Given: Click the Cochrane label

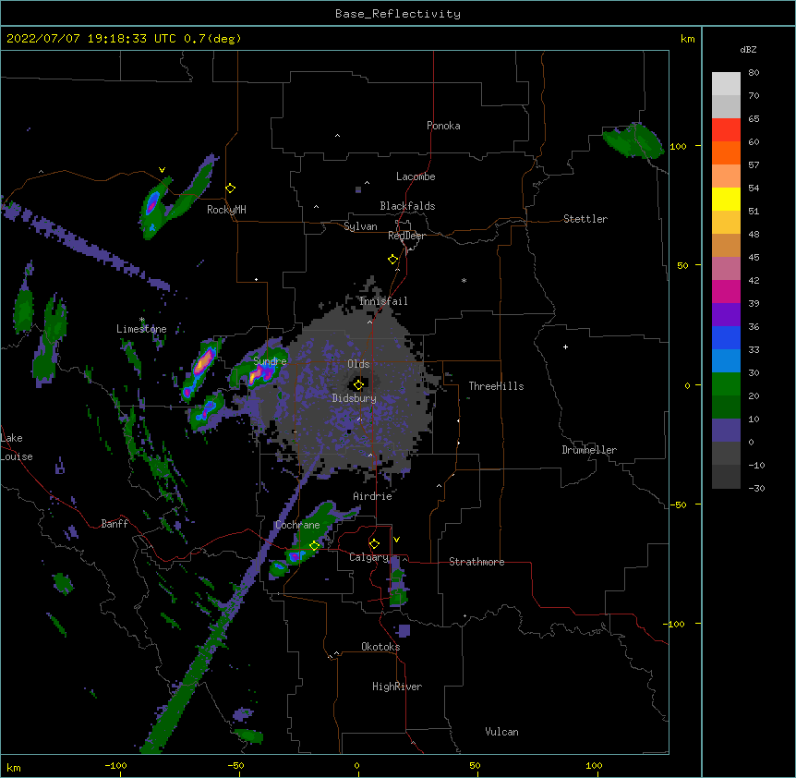Looking at the screenshot, I should click(x=297, y=525).
